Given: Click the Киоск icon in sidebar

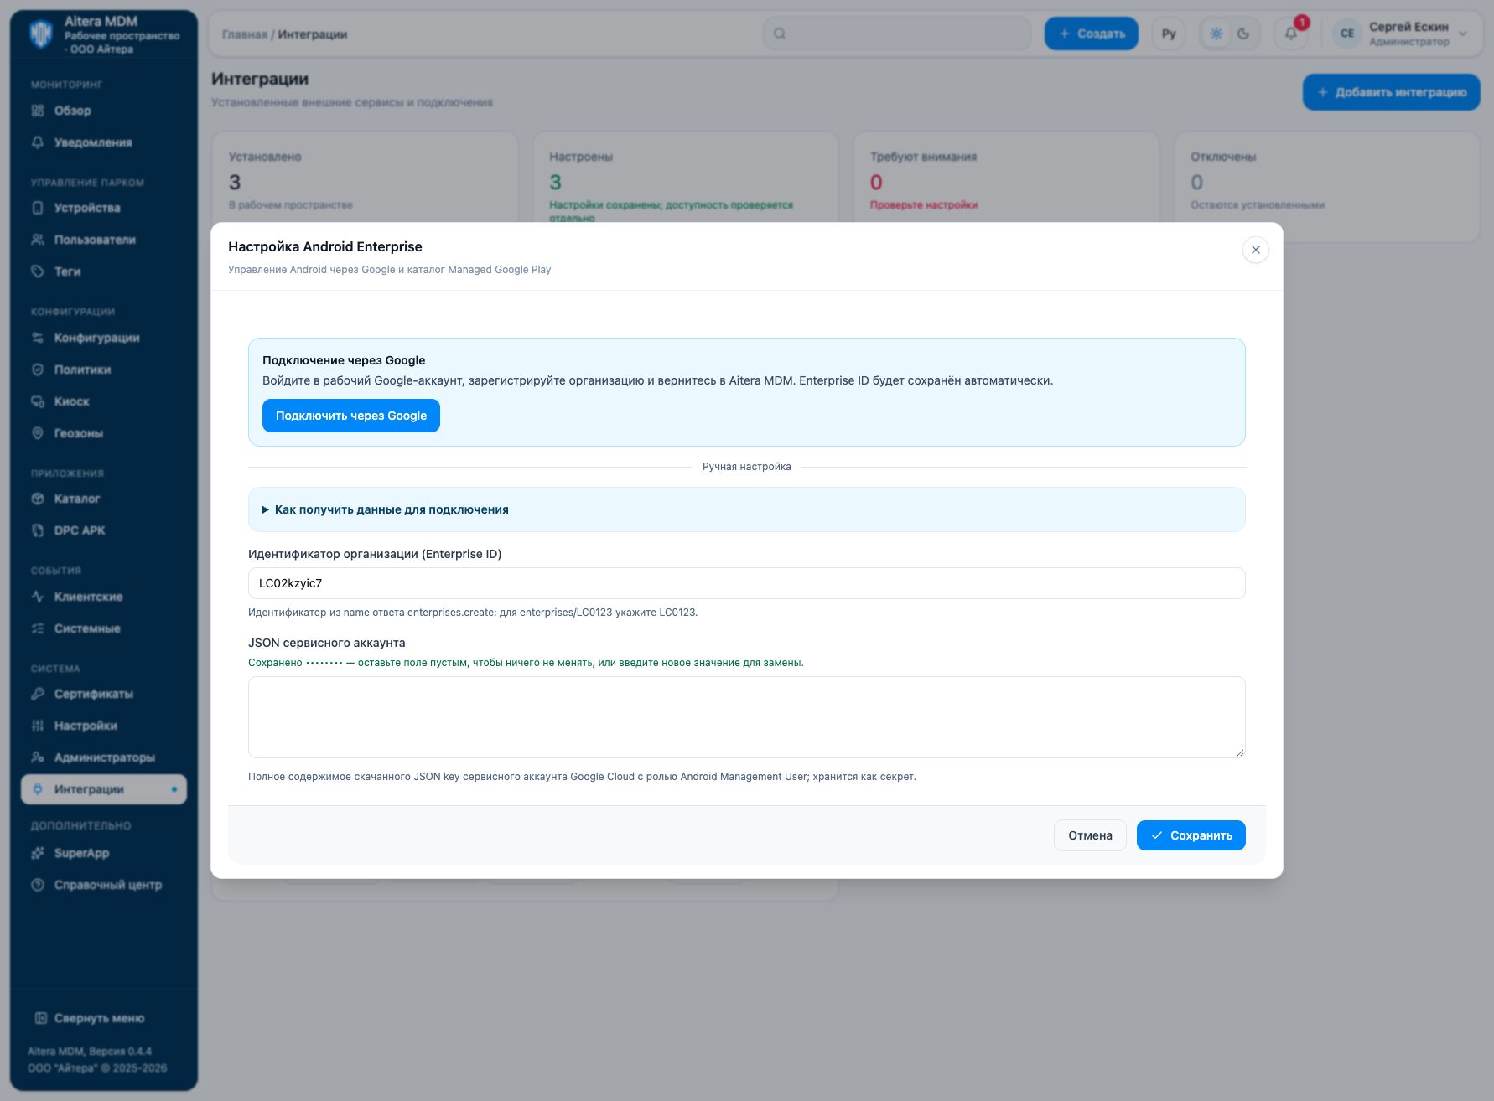Looking at the screenshot, I should (38, 401).
